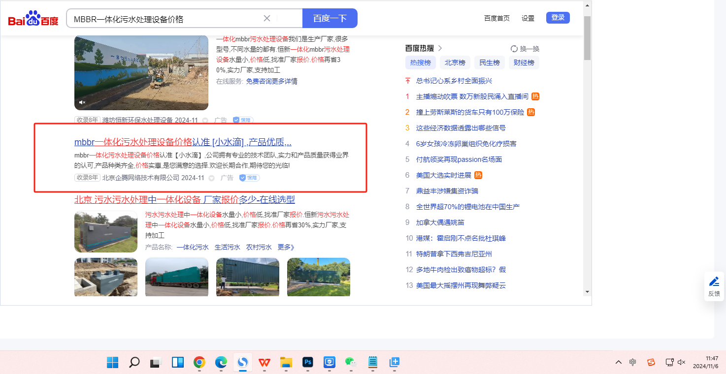Launch WPS Office from the taskbar
The height and width of the screenshot is (374, 726).
click(264, 362)
